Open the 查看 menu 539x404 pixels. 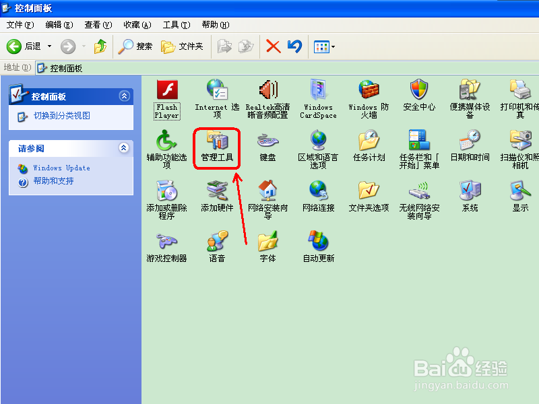98,24
